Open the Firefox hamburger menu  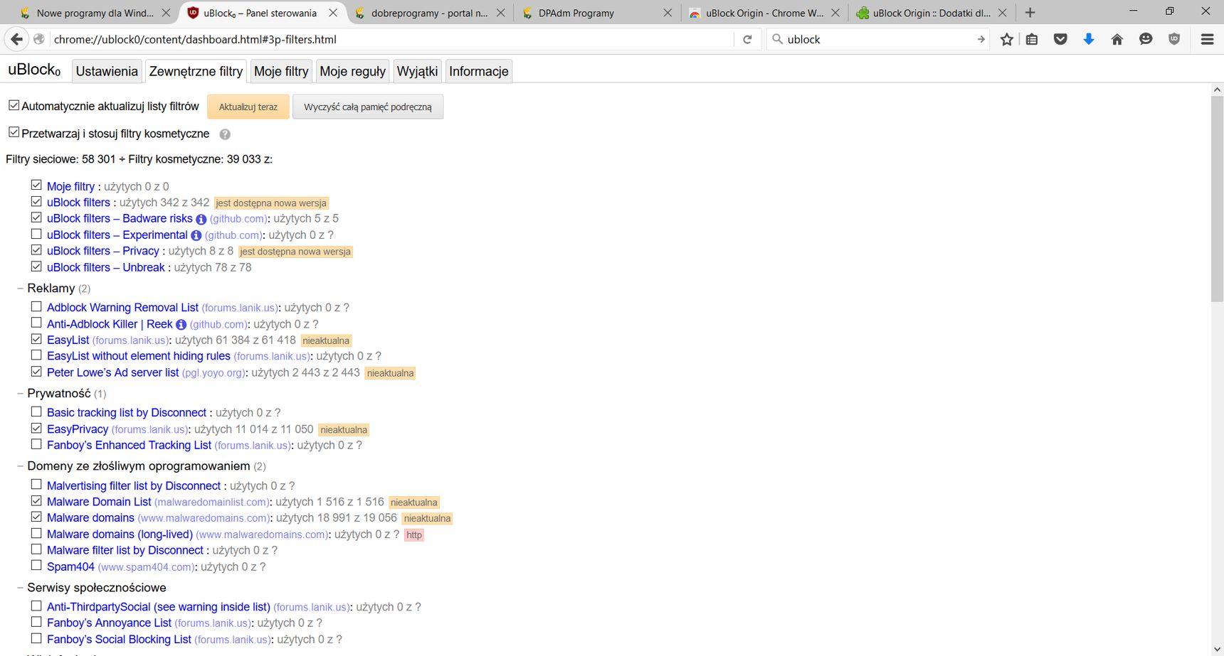(x=1207, y=39)
